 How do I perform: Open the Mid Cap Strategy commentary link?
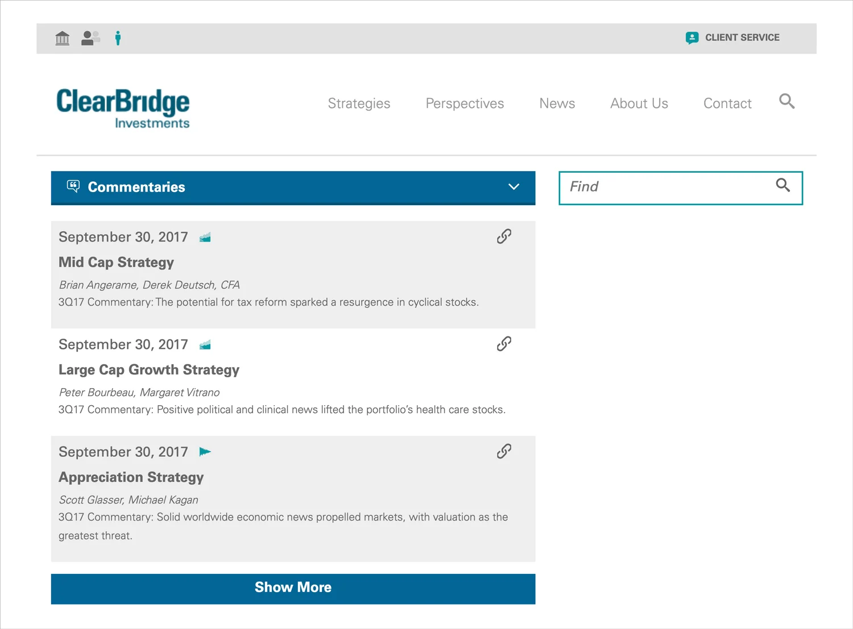click(x=116, y=262)
